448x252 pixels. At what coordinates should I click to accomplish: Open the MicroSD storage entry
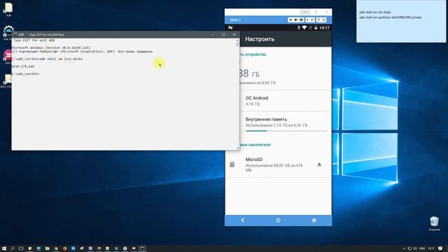click(x=279, y=164)
